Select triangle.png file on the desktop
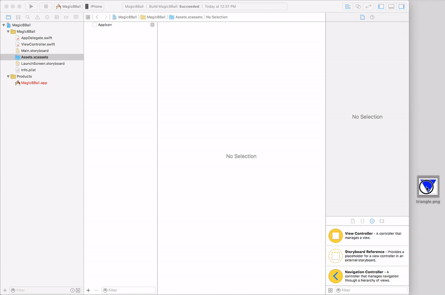This screenshot has height=295, width=445. point(428,190)
